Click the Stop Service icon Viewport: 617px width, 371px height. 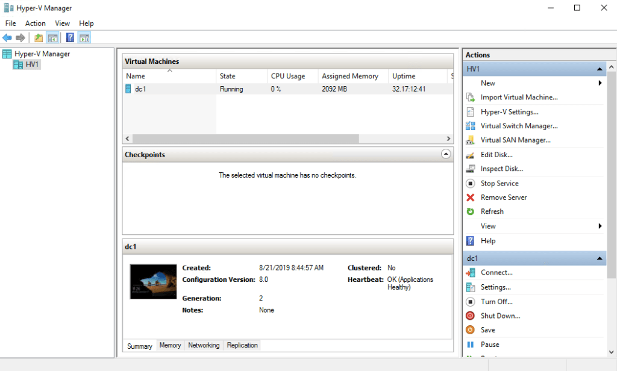click(471, 183)
